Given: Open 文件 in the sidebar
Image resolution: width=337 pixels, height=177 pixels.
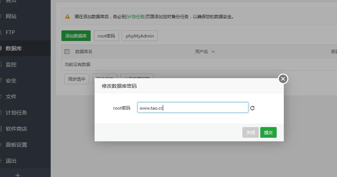Looking at the screenshot, I should pyautogui.click(x=11, y=97).
